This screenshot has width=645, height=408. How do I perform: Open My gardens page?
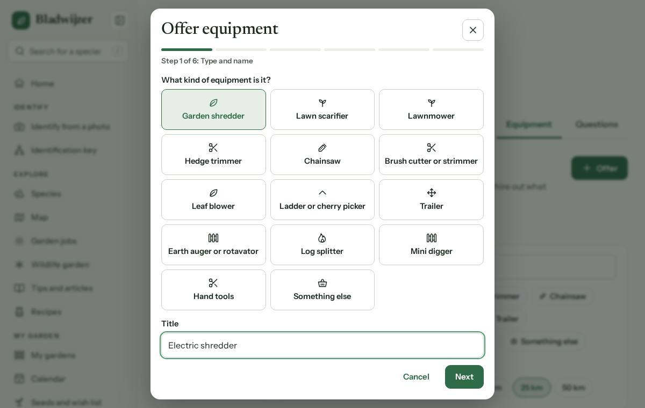[68, 355]
